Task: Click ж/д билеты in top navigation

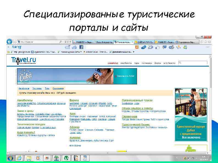Action: click(169, 63)
